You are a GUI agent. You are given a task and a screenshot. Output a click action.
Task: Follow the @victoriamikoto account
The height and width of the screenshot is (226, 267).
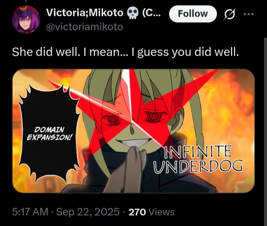point(193,14)
